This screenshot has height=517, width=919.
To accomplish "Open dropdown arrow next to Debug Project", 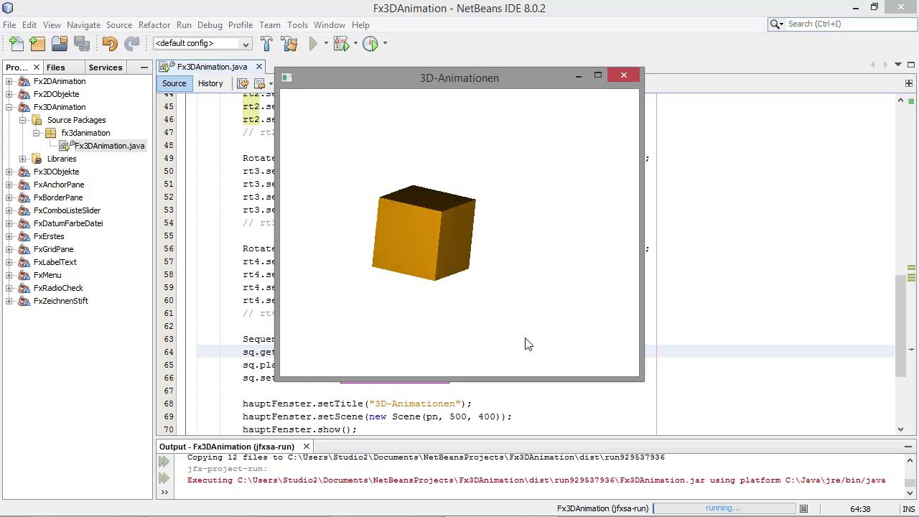I will (x=355, y=44).
